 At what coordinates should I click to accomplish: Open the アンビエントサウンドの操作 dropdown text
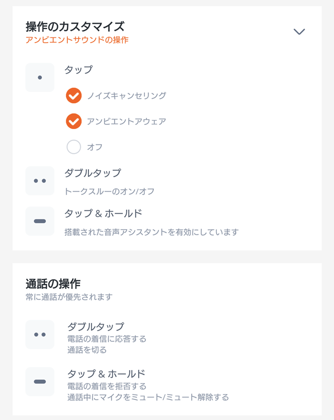pos(77,40)
